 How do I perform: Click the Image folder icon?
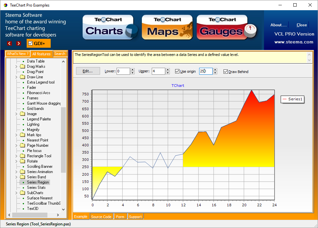tap(22, 114)
